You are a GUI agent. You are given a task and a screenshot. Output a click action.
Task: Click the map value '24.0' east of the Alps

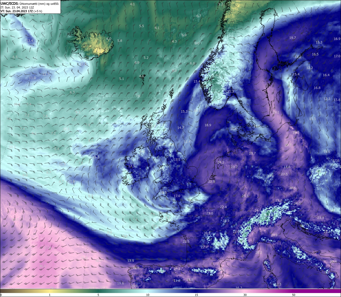click(x=297, y=204)
